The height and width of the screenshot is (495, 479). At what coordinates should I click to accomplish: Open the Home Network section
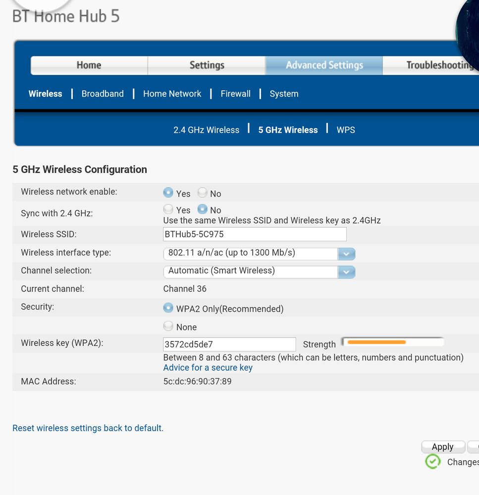point(172,94)
